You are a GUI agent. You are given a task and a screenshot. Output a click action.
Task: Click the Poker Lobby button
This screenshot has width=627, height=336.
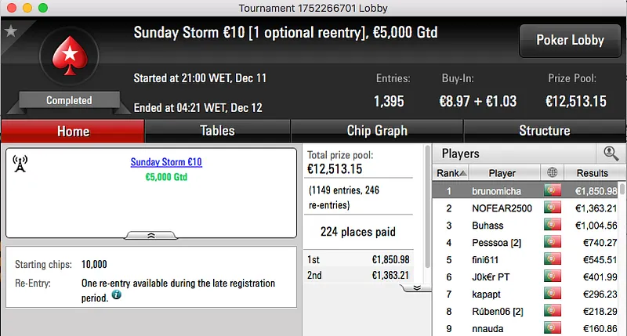568,40
